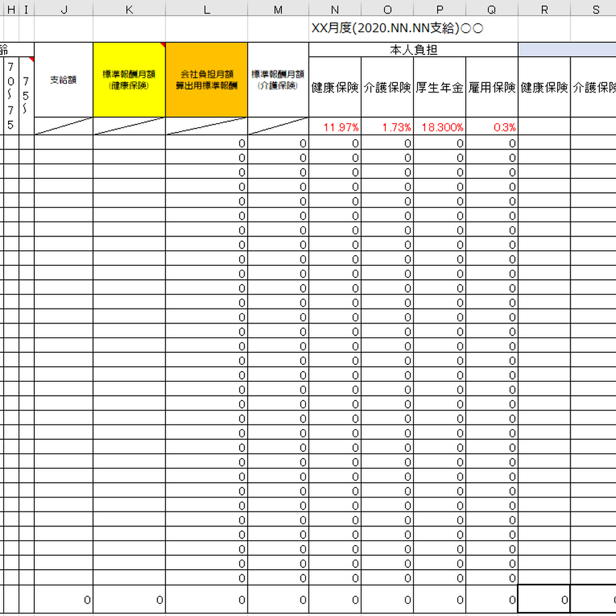Click the 支給額 header cell
This screenshot has height=616, width=616.
coord(64,80)
